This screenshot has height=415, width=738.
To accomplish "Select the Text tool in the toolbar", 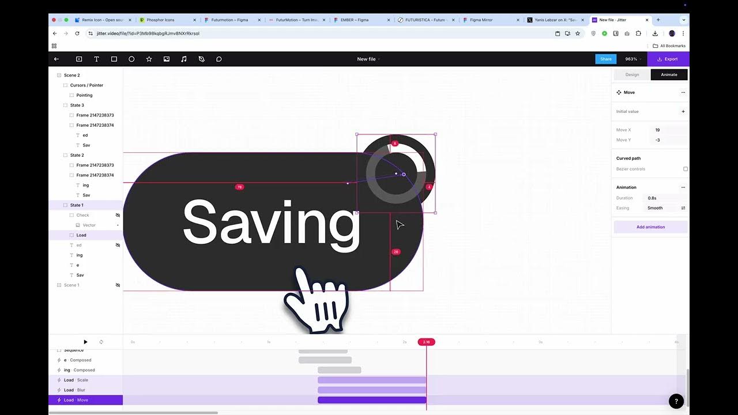I will [x=96, y=59].
